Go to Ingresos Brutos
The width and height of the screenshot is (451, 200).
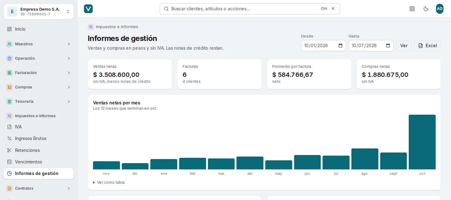click(x=39, y=138)
